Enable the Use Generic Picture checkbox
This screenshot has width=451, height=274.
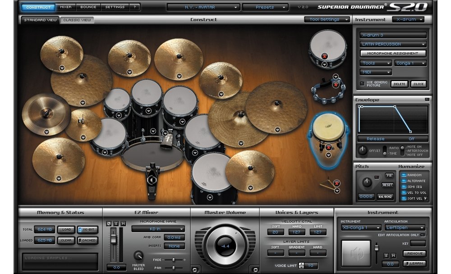coord(362,83)
